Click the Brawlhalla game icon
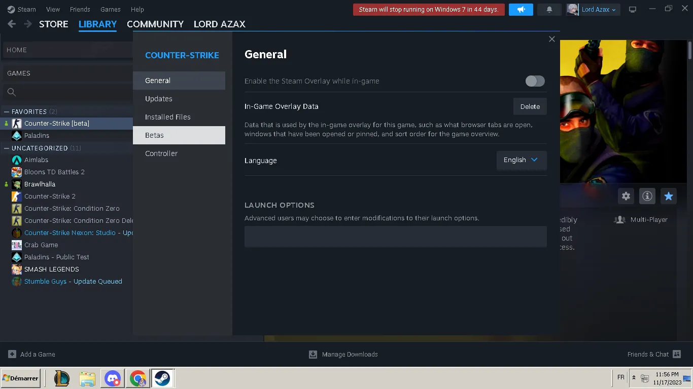The image size is (693, 389). click(x=17, y=184)
